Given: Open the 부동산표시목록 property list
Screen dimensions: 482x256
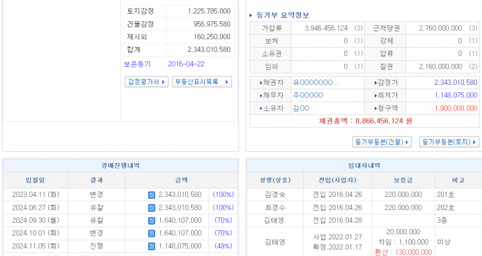Looking at the screenshot, I should (x=202, y=82).
